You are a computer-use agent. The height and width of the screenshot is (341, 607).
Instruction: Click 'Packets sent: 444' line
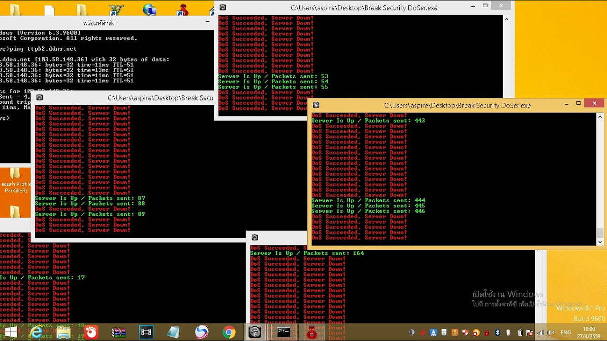coord(368,200)
